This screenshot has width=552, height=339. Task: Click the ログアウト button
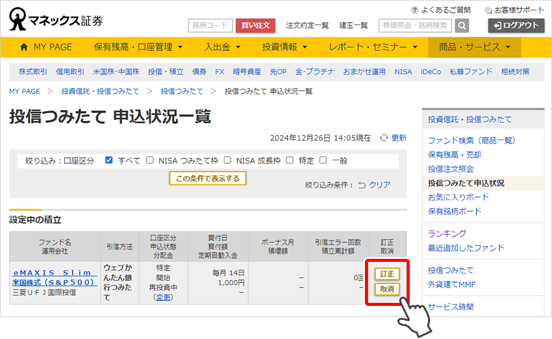coord(516,26)
